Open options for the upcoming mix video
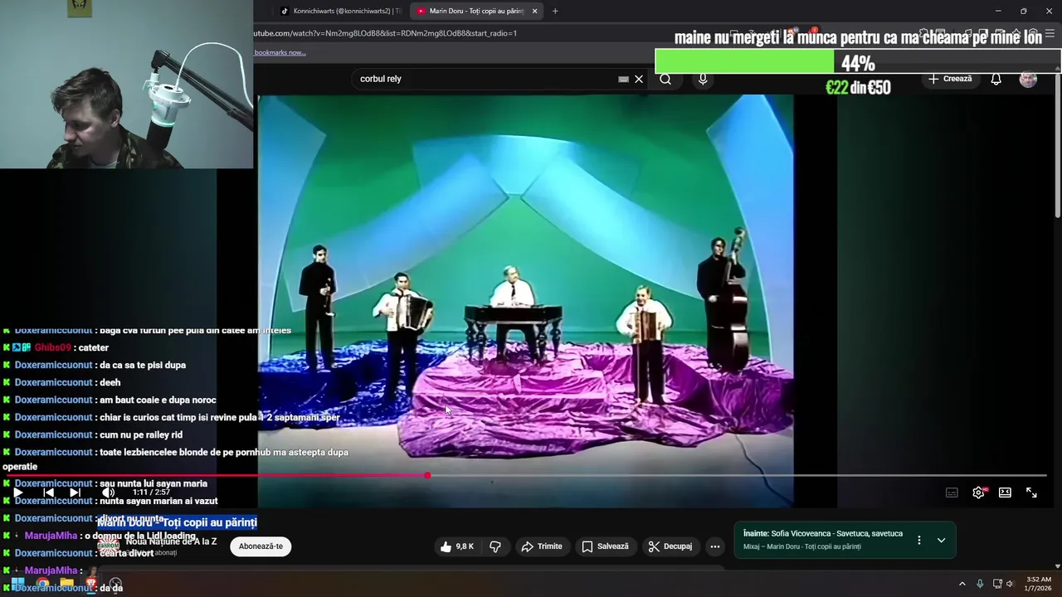This screenshot has height=597, width=1062. (918, 540)
